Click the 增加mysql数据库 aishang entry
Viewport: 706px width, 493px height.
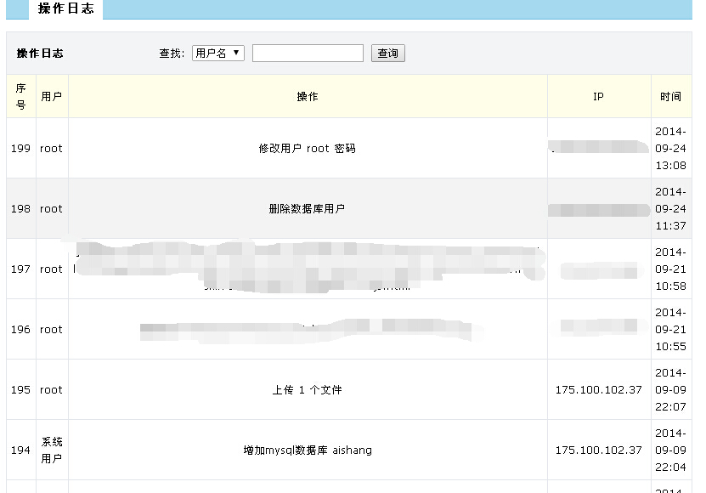coord(307,450)
